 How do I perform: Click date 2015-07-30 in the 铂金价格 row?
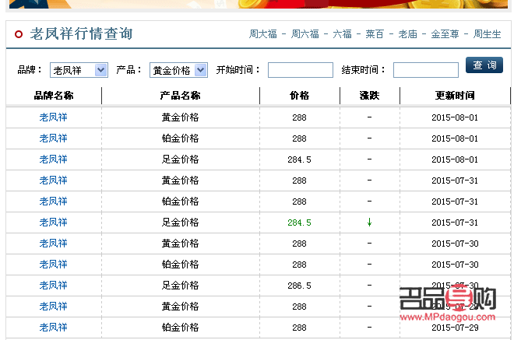pos(455,265)
